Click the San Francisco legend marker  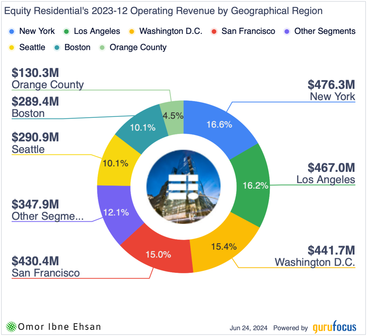[x=214, y=31]
